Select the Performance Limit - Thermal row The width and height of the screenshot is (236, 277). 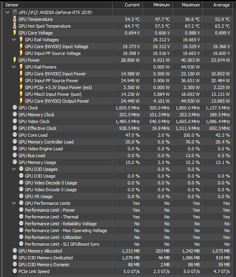pyautogui.click(x=117, y=217)
